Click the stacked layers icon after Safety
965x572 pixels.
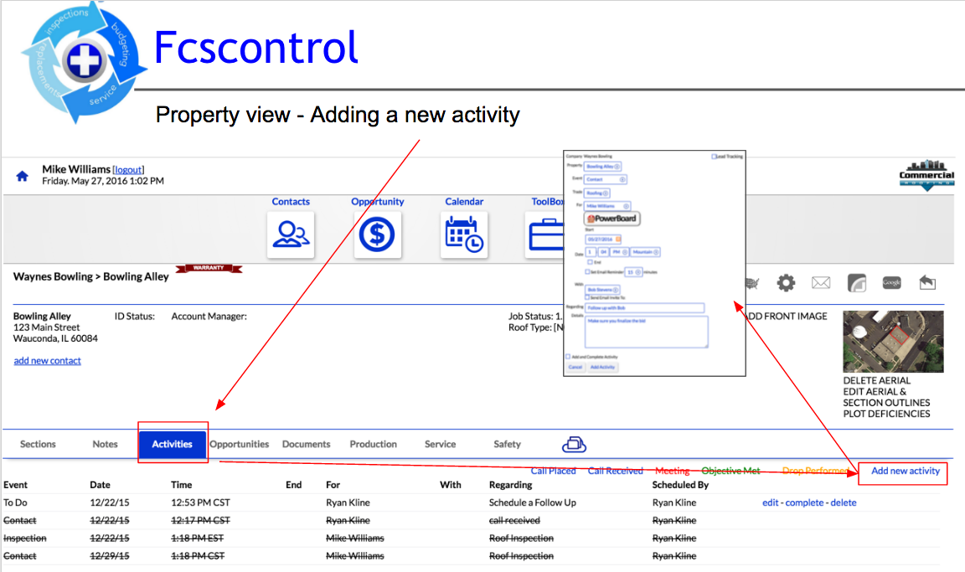pos(574,444)
